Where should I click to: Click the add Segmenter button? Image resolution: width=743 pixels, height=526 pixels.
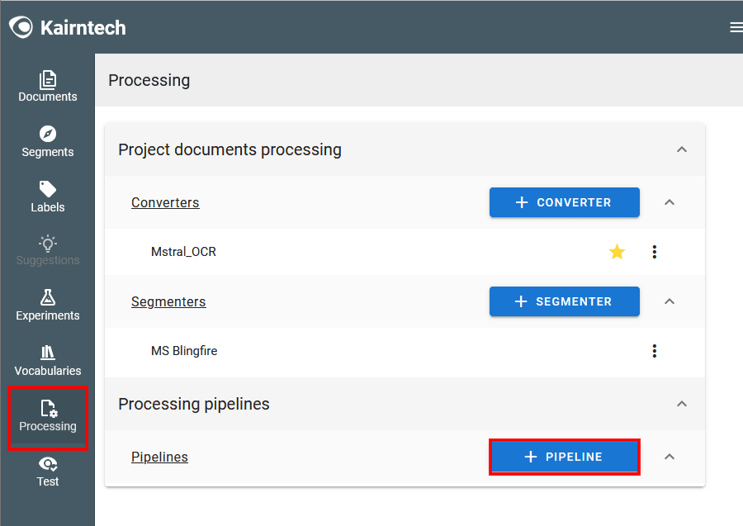[x=564, y=301]
